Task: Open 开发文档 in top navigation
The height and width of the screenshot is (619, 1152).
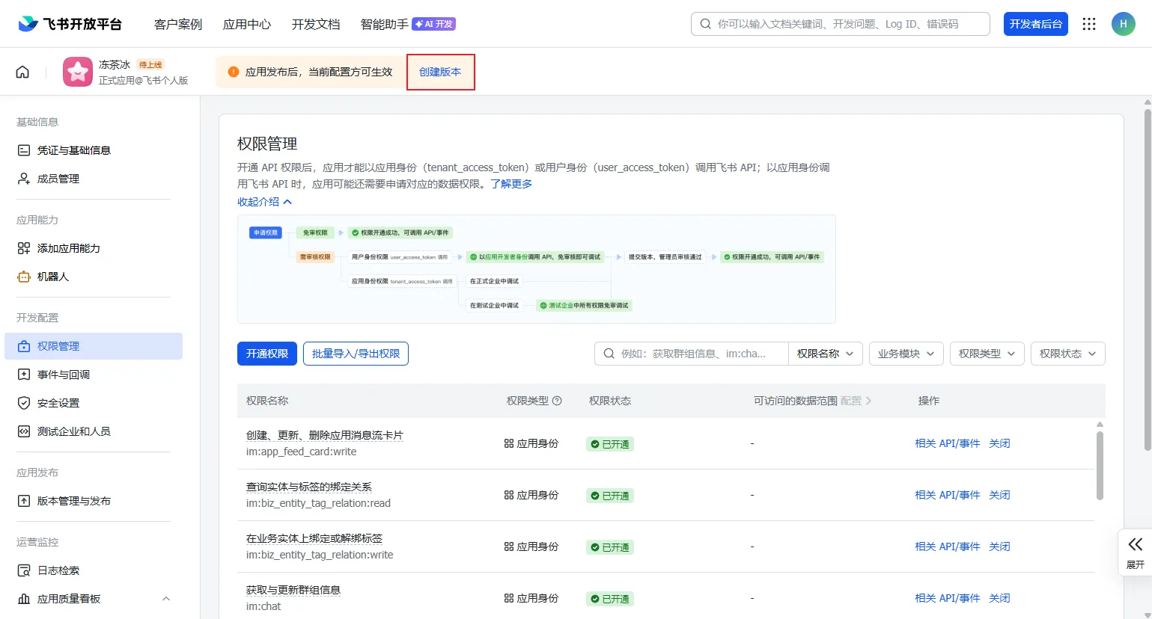Action: click(316, 24)
